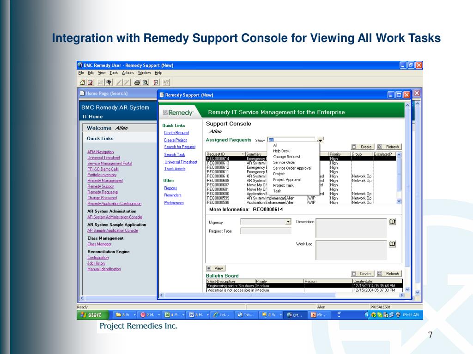Open the Window menu

tap(144, 73)
